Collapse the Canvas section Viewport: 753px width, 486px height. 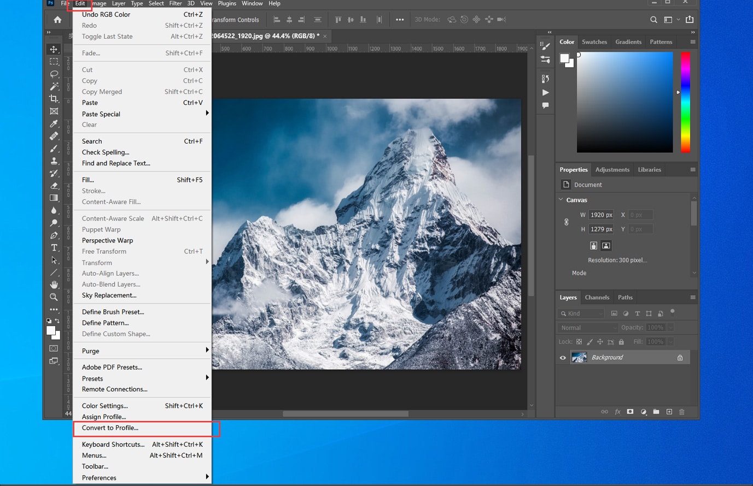coord(561,200)
